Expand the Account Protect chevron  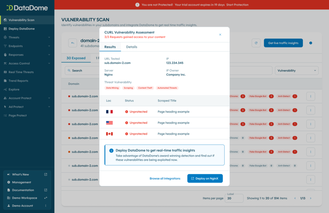[x=49, y=98]
